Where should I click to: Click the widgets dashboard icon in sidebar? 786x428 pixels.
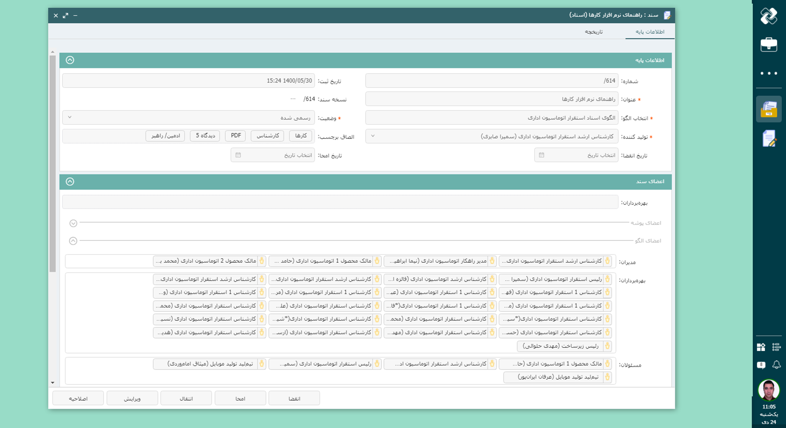click(761, 347)
